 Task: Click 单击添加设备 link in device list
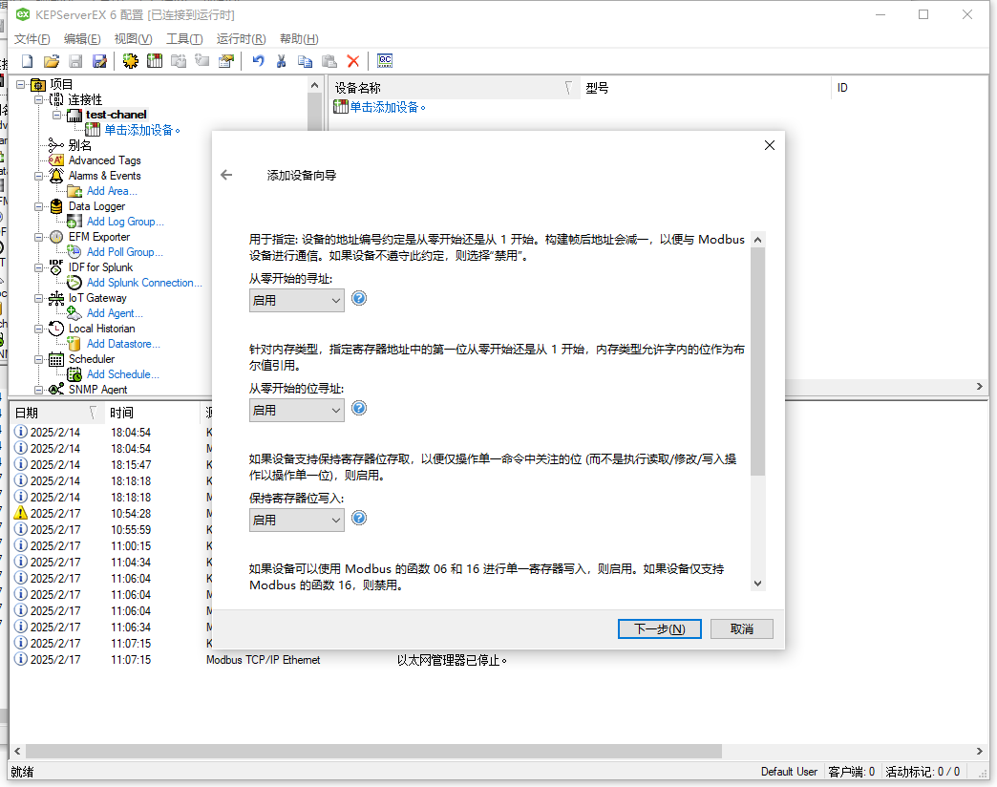(x=387, y=107)
